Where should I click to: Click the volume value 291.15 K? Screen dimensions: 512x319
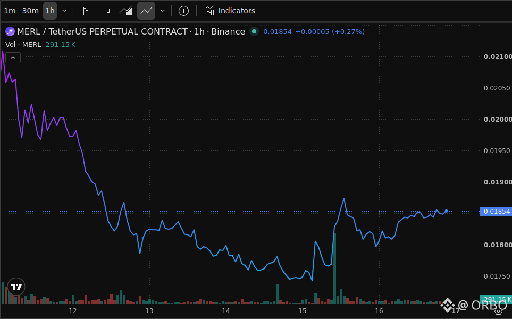(x=61, y=45)
